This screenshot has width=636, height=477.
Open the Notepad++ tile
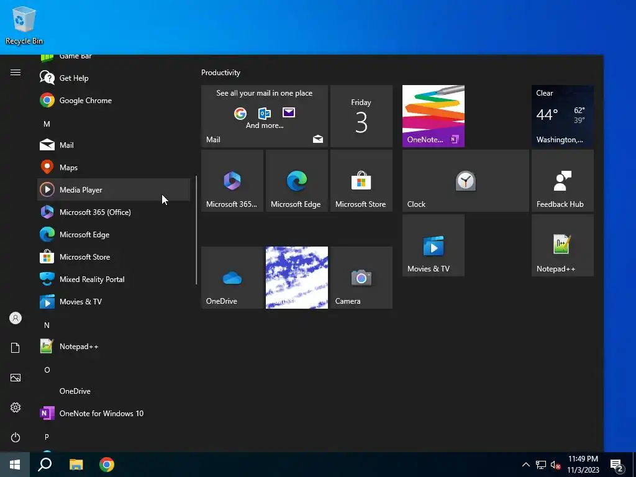[563, 245]
